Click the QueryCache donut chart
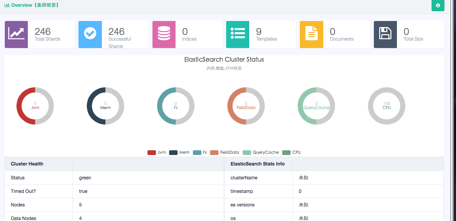The width and height of the screenshot is (456, 221). [x=316, y=106]
